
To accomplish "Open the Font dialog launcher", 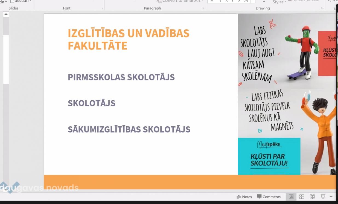I will pyautogui.click(x=102, y=8).
